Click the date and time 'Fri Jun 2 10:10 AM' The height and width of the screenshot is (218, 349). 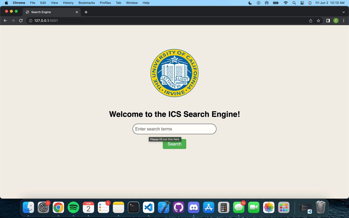[x=330, y=3]
